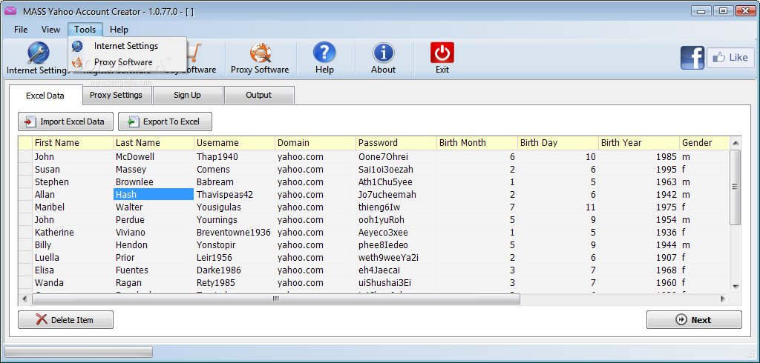Click the vertical scrollbar thumb
Screen dimensions: 760x363
pyautogui.click(x=736, y=187)
